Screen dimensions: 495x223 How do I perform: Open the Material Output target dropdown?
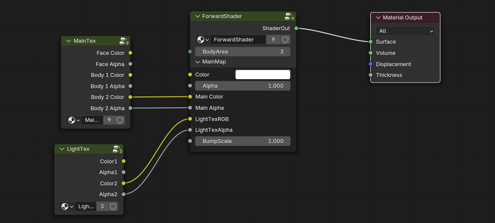tap(405, 31)
